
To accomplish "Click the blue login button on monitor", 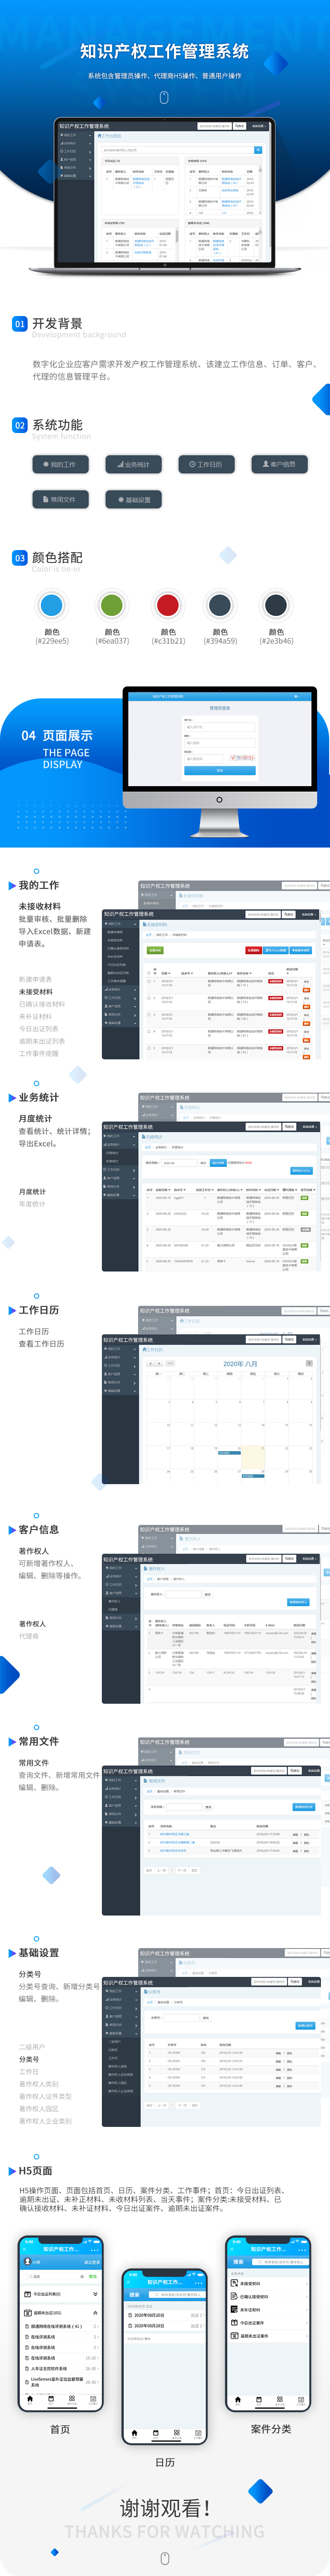I will 220,770.
